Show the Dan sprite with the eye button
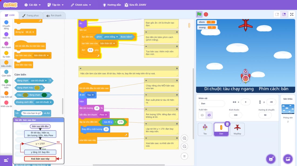Image resolution: width=297 pixels, height=166 pixels. tap(202, 115)
